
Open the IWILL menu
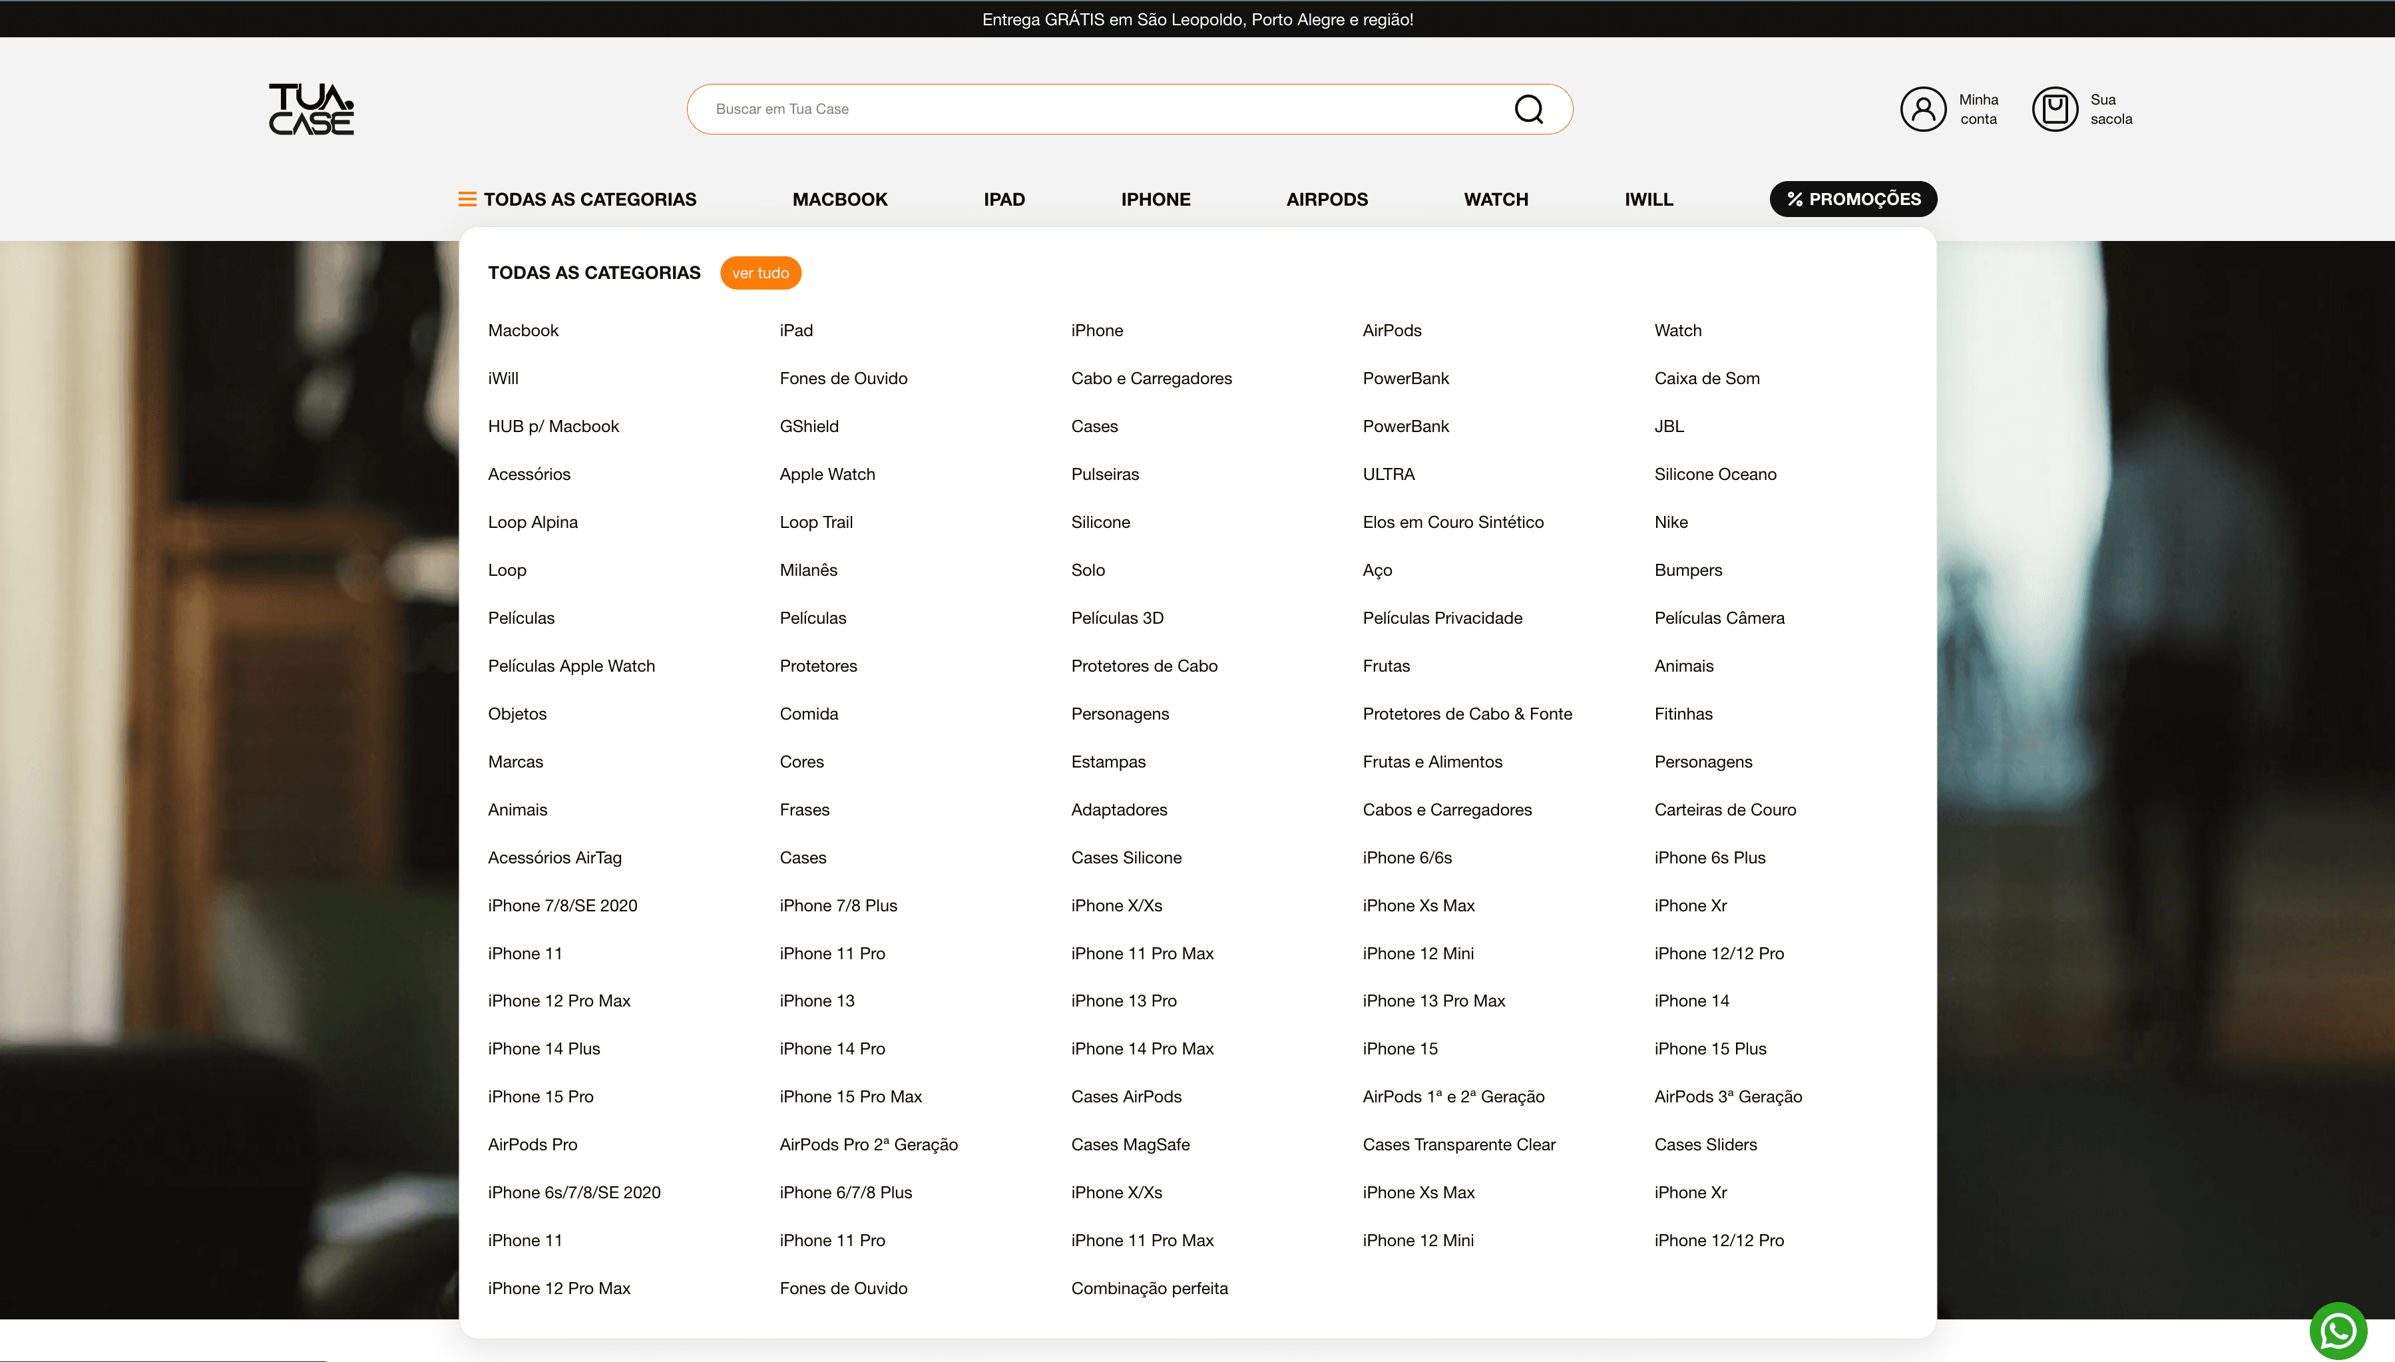pyautogui.click(x=1647, y=199)
